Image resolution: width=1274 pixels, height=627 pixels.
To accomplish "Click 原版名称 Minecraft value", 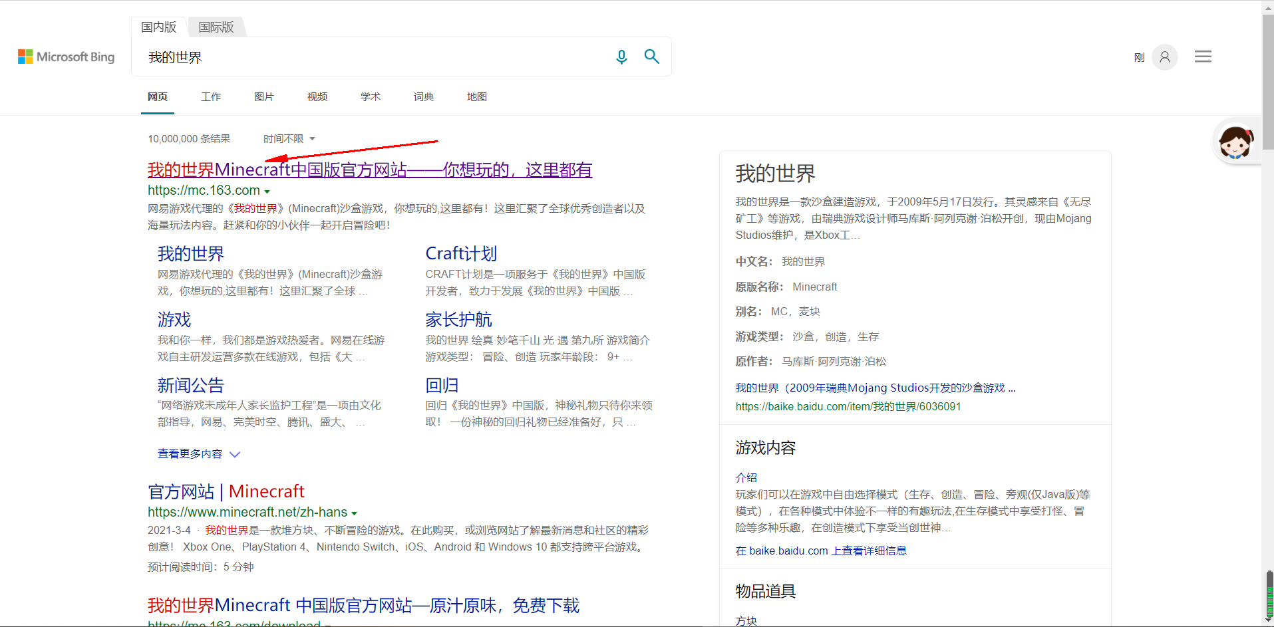I will pyautogui.click(x=814, y=287).
